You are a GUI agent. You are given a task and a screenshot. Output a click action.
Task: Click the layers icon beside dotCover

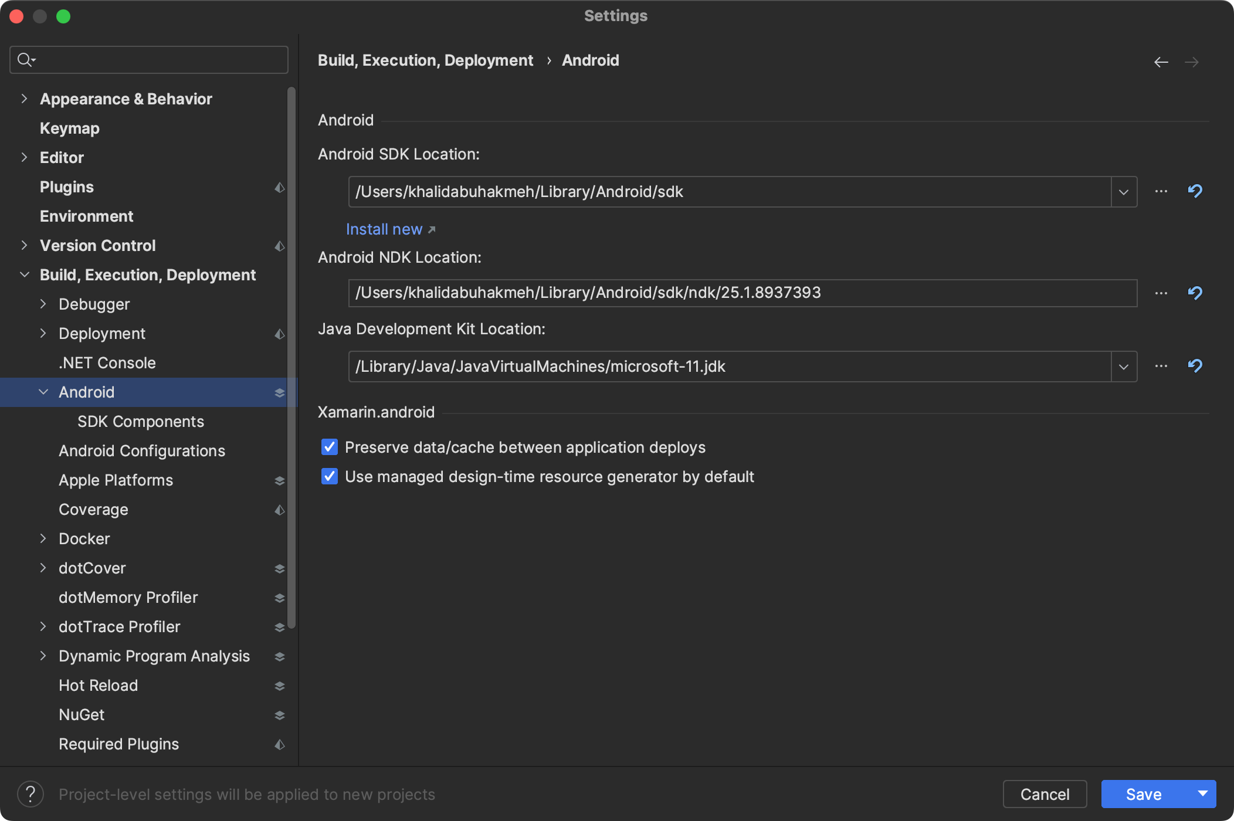[x=280, y=568]
